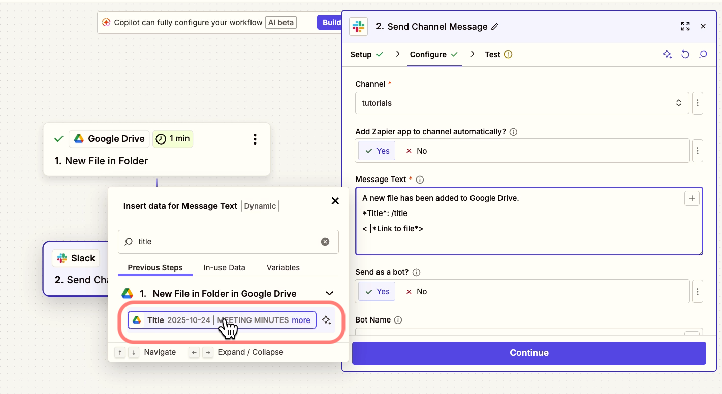This screenshot has height=394, width=722.
Task: Collapse the New File in Folder group
Action: [x=329, y=293]
